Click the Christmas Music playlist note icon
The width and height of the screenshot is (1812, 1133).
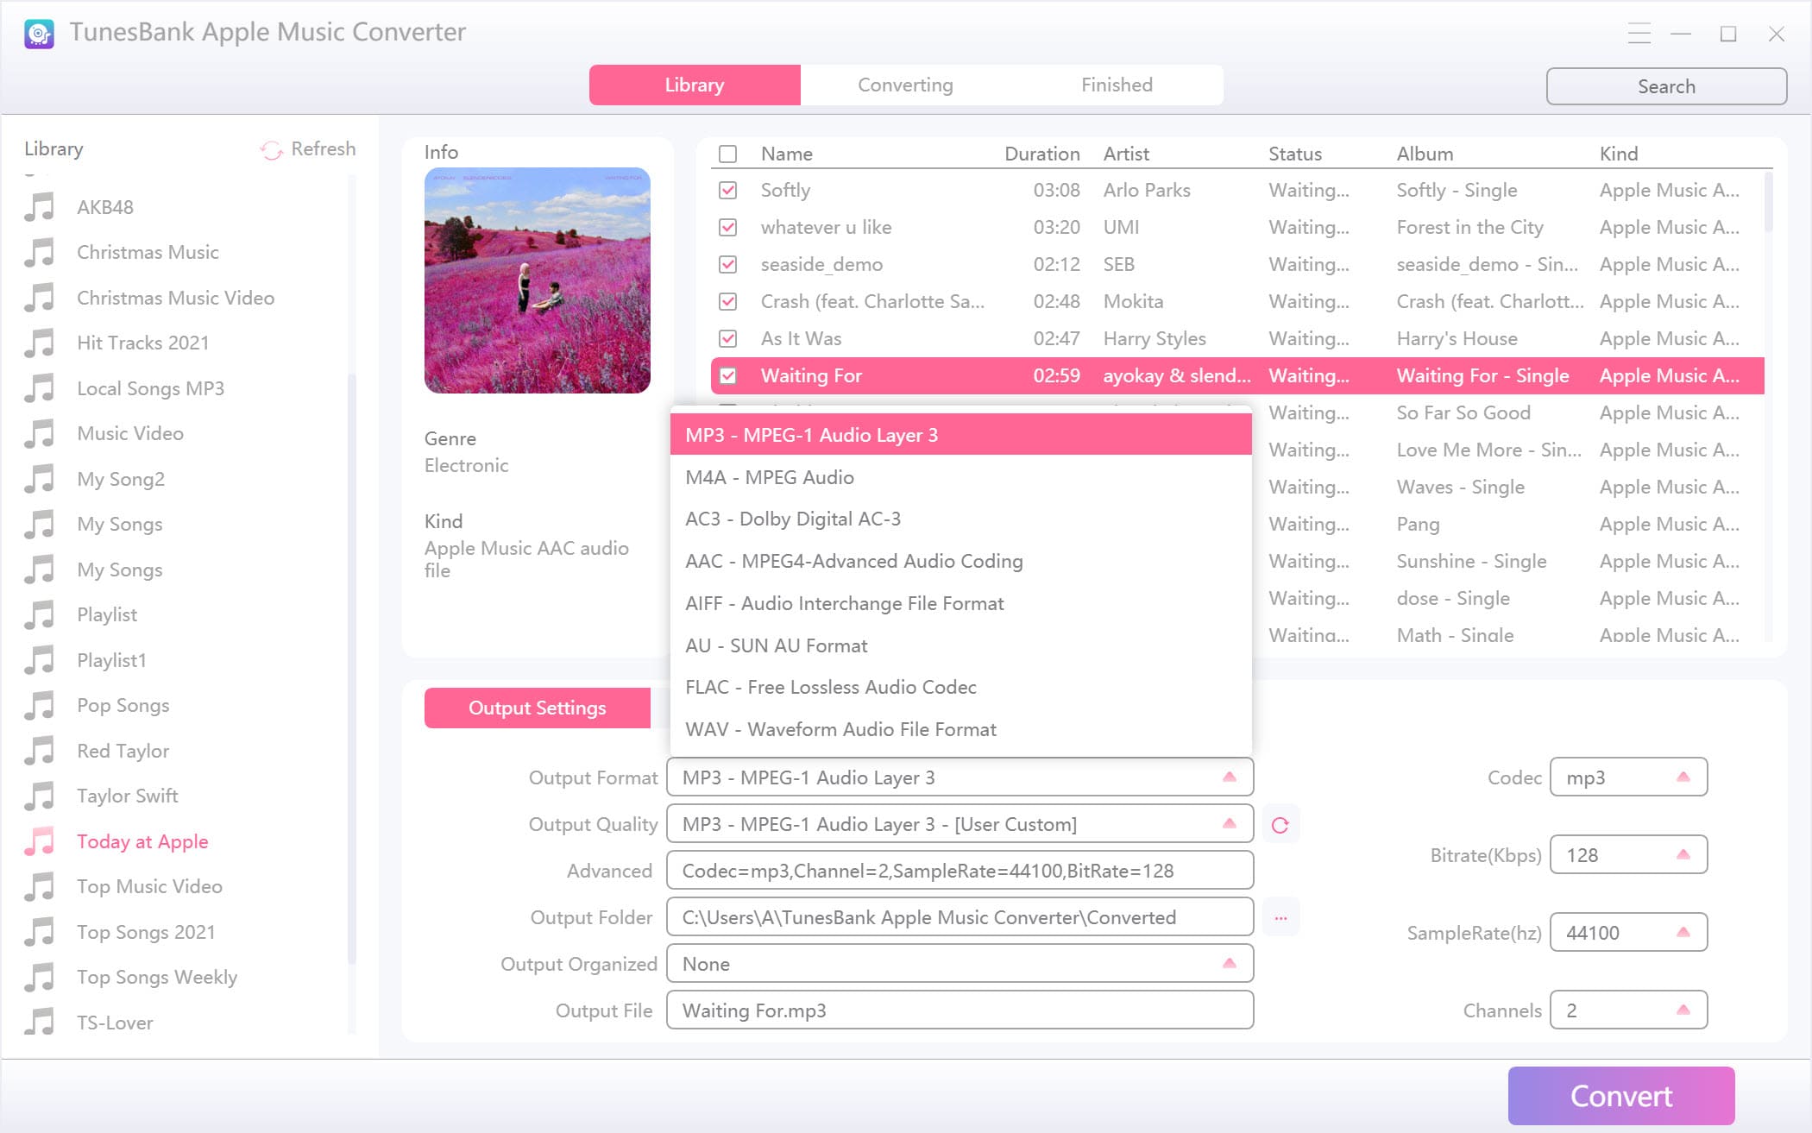[x=40, y=252]
